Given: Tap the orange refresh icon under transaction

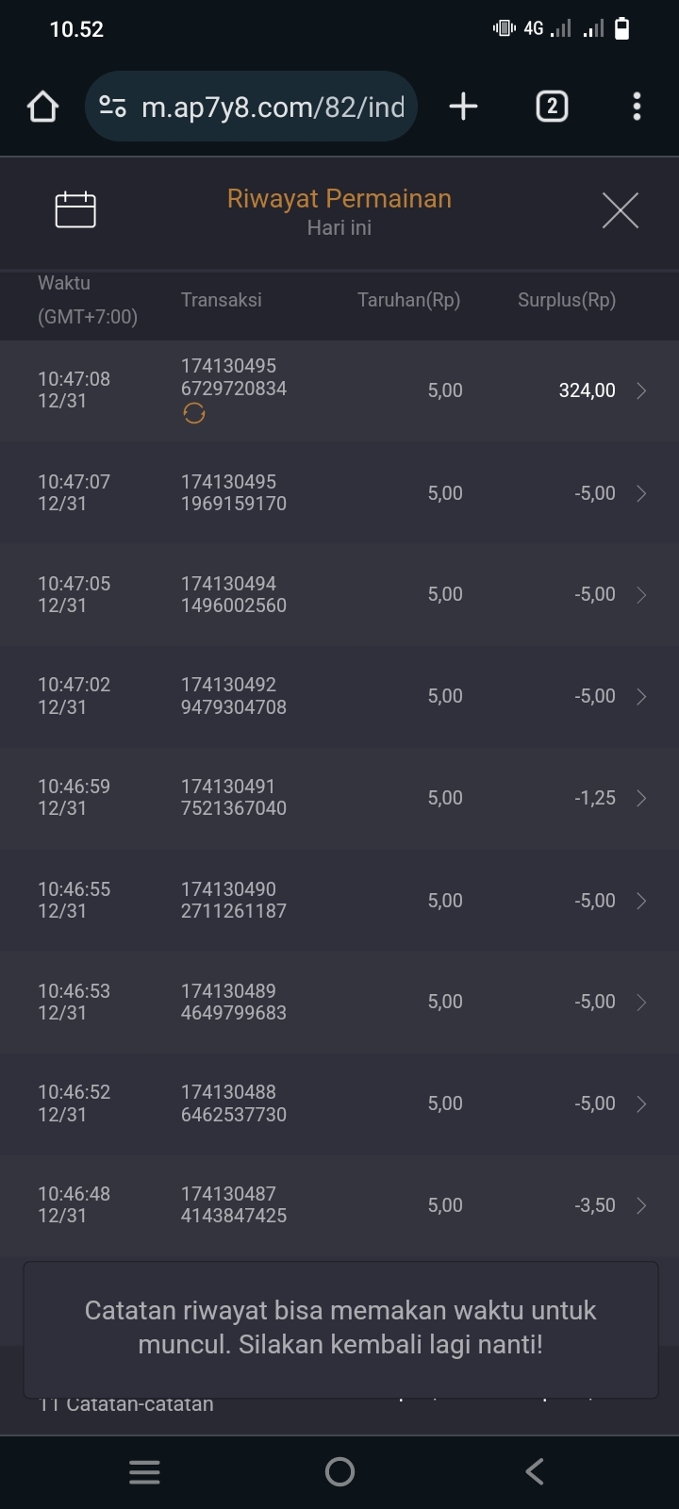Looking at the screenshot, I should click(x=194, y=414).
